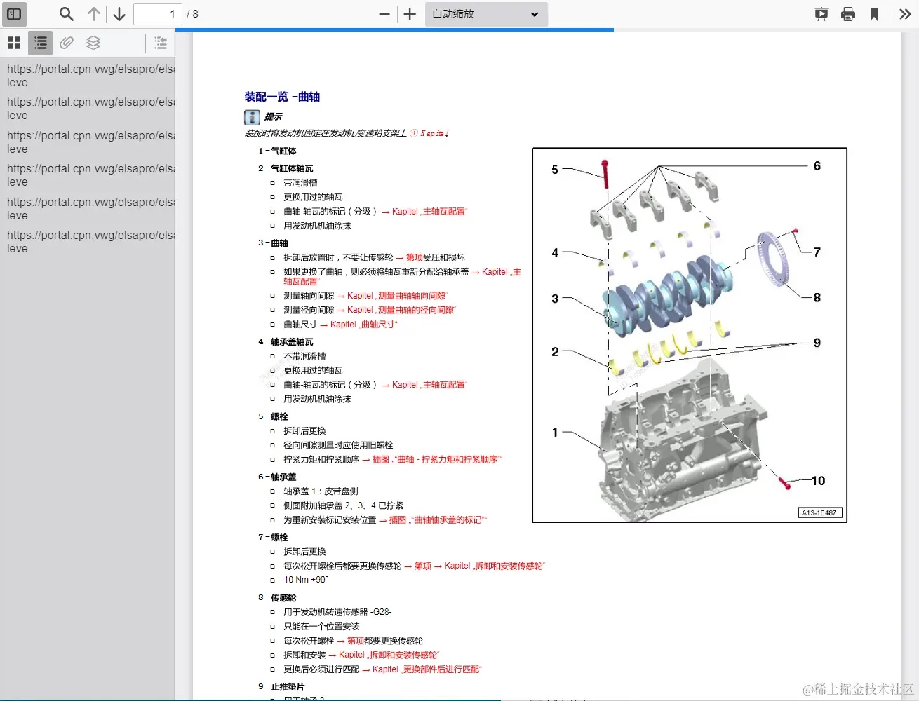The image size is (919, 701).
Task: Click the 提示 info icon
Action: (252, 117)
